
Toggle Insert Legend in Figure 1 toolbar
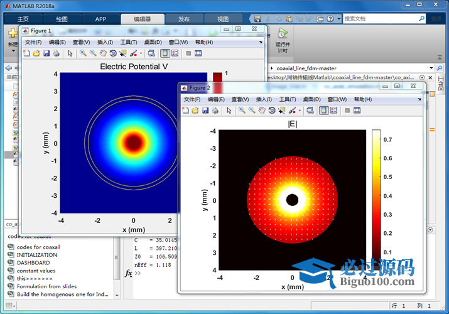point(175,53)
